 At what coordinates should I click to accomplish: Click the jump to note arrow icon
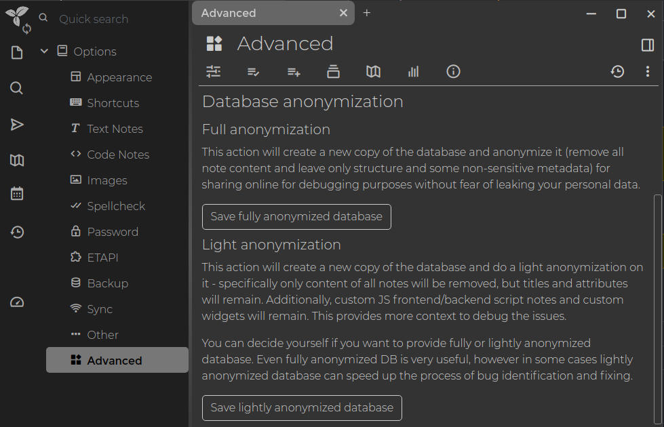click(17, 125)
